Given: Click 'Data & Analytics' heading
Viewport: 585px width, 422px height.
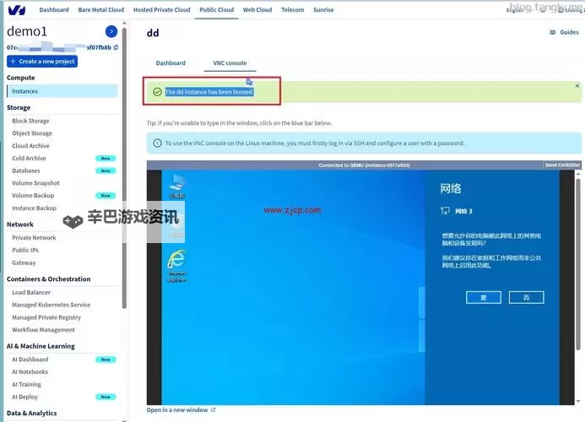Looking at the screenshot, I should (32, 413).
